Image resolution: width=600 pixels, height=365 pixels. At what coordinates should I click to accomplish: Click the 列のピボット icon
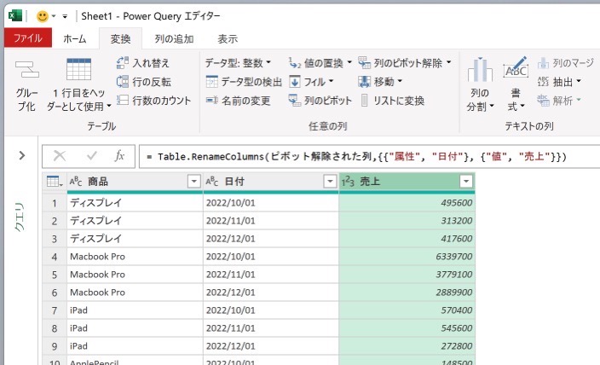coord(295,101)
